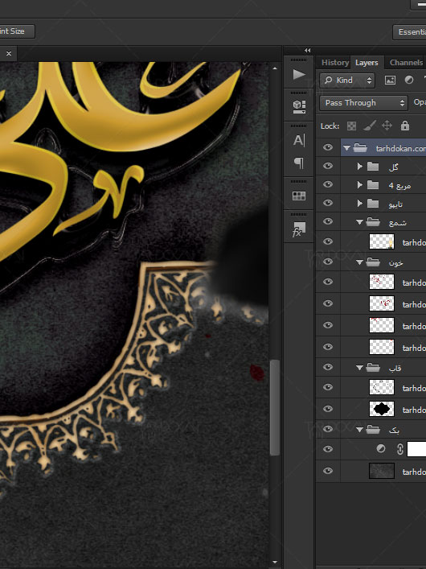Click the Lock all padlock icon

(405, 126)
